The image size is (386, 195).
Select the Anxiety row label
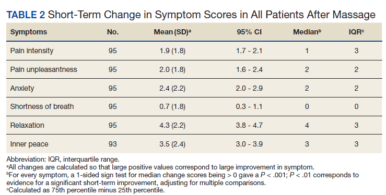click(22, 88)
